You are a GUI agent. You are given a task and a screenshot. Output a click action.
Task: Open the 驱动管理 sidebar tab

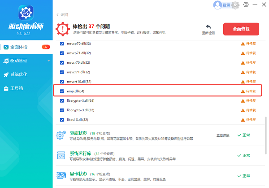tap(26, 61)
